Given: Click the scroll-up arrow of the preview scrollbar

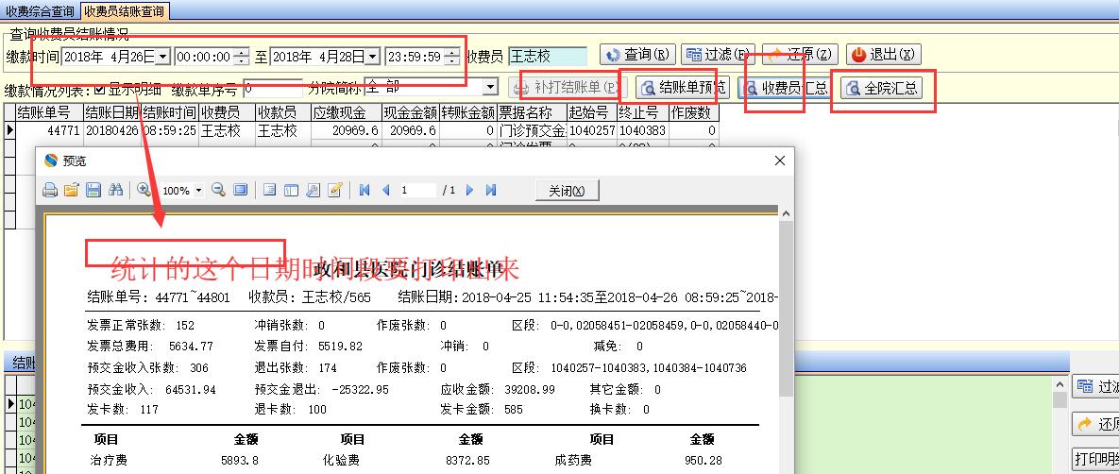Looking at the screenshot, I should pos(786,213).
